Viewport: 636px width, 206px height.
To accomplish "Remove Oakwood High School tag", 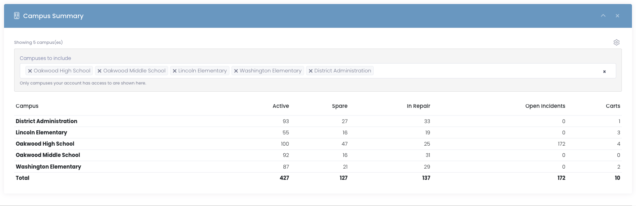I will point(30,71).
